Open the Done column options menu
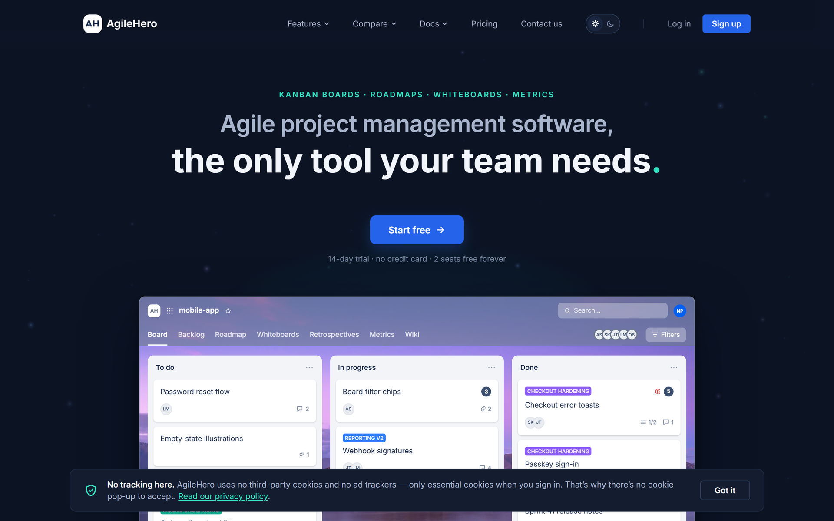The width and height of the screenshot is (834, 521). (674, 368)
